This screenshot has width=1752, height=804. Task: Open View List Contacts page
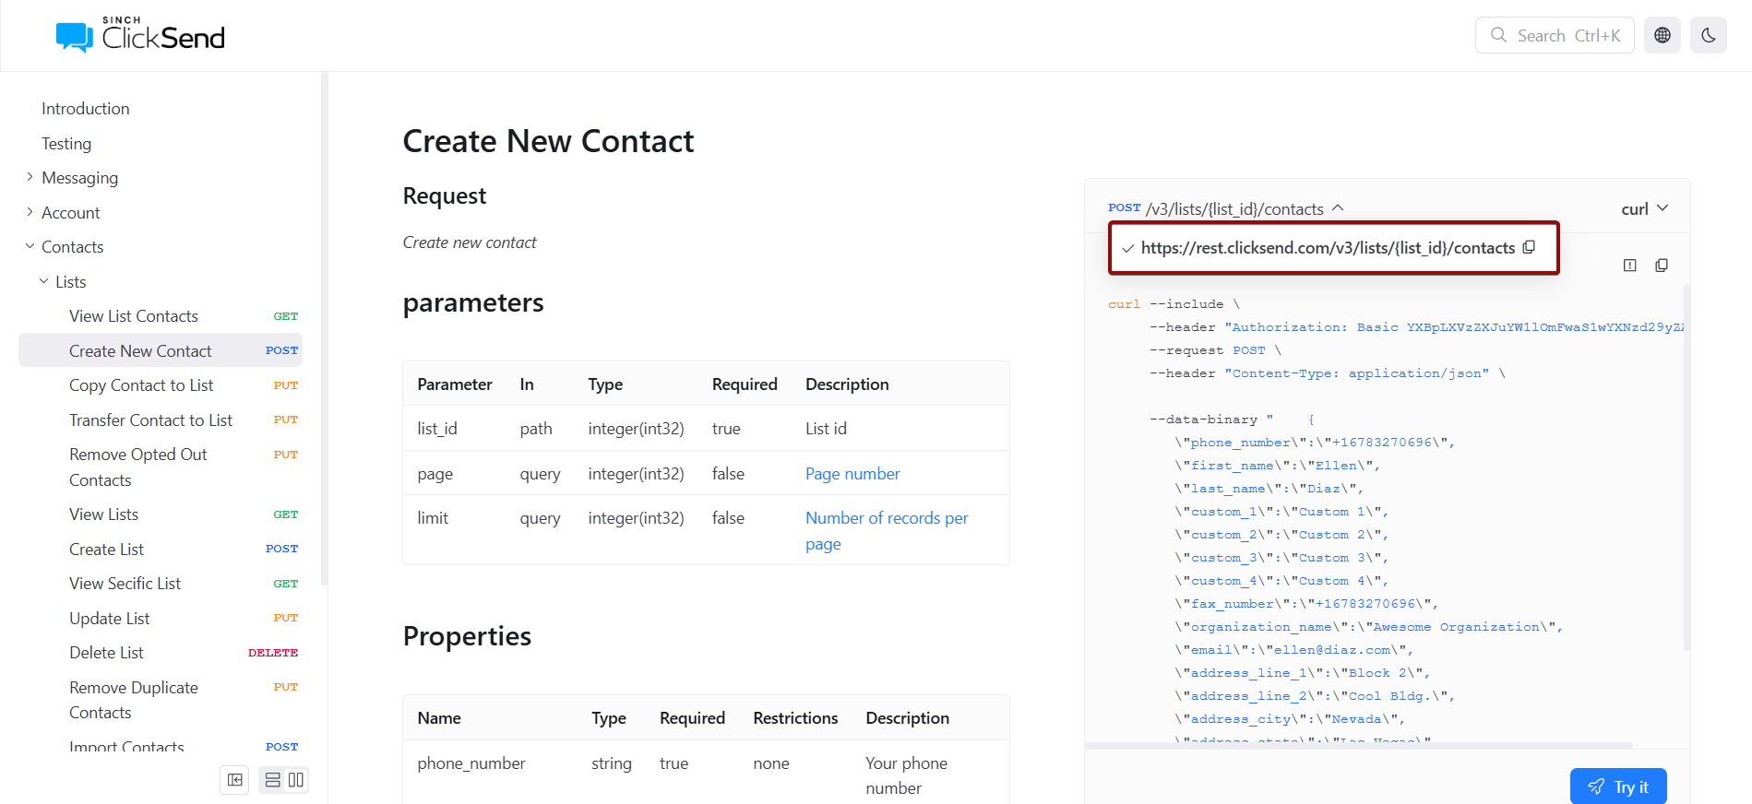tap(134, 316)
